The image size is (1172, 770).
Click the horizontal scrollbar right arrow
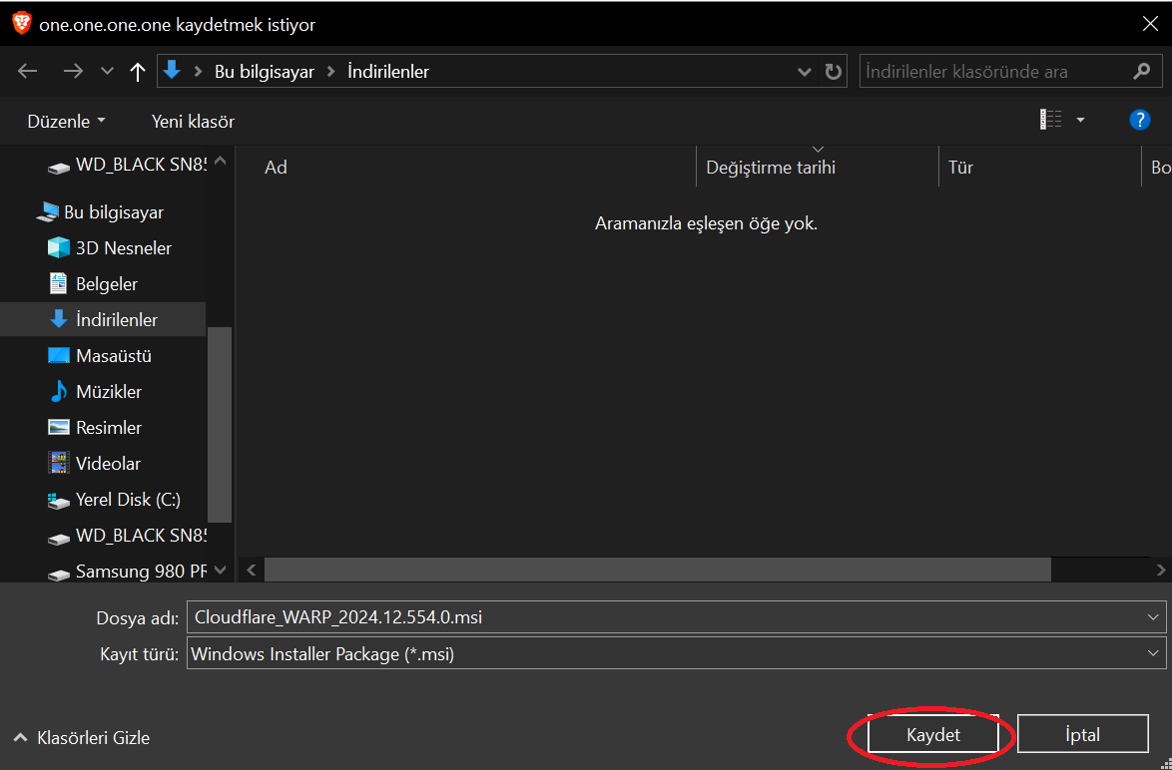pyautogui.click(x=1161, y=570)
